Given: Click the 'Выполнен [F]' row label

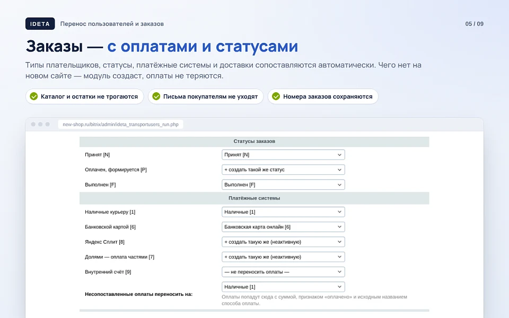Looking at the screenshot, I should click(x=100, y=184).
